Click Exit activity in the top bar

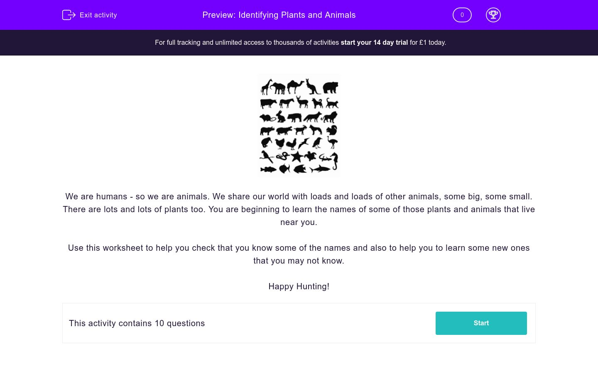(98, 15)
